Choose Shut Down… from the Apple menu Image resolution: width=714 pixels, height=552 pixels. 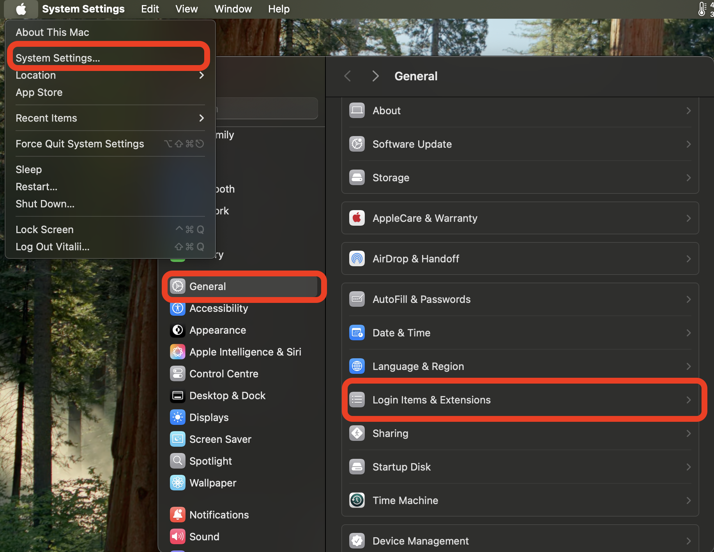[110, 204]
